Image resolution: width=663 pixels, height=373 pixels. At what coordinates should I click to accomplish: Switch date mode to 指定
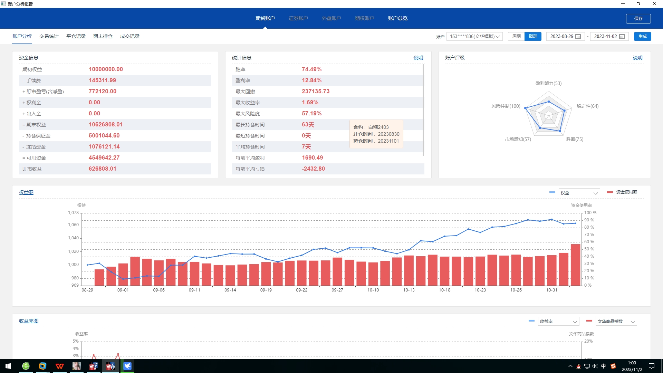coord(533,36)
